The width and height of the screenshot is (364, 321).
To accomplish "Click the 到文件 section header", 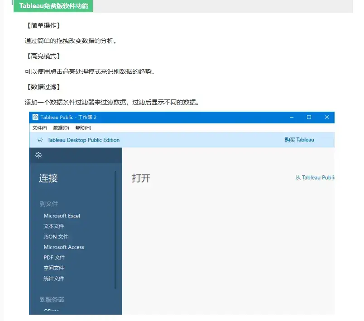I will click(x=49, y=204).
